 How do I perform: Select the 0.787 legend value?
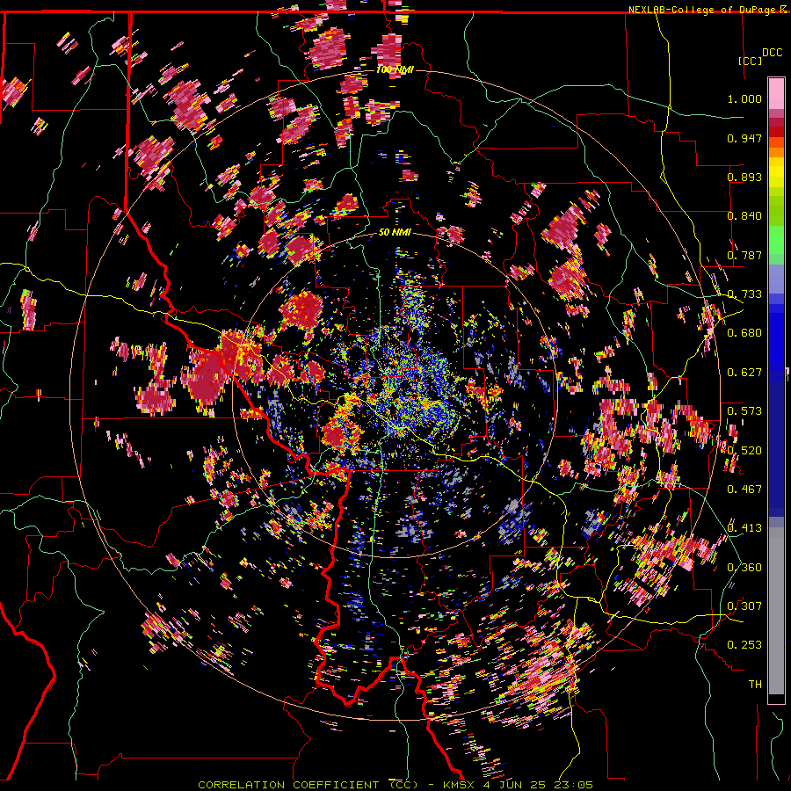pos(744,255)
